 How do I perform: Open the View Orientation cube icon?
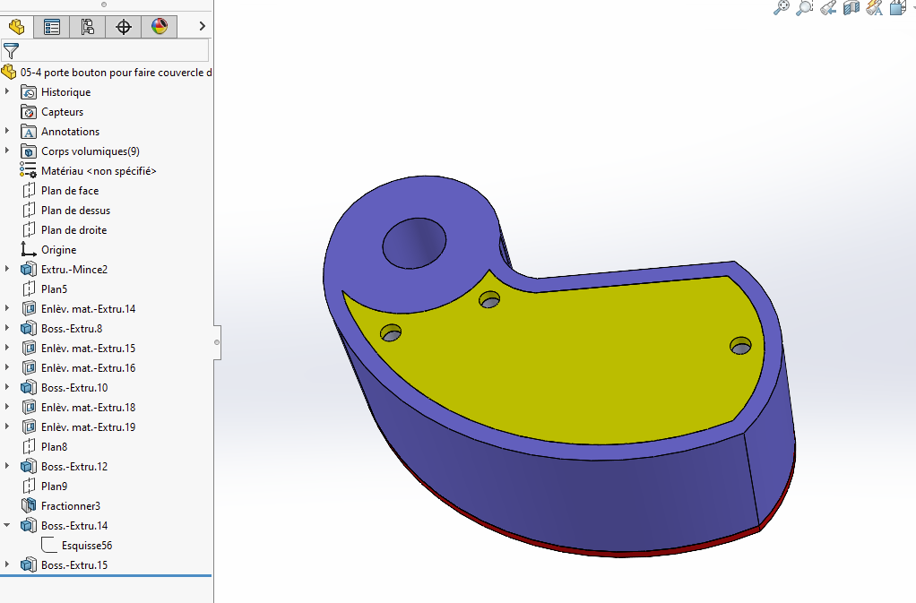tap(898, 7)
